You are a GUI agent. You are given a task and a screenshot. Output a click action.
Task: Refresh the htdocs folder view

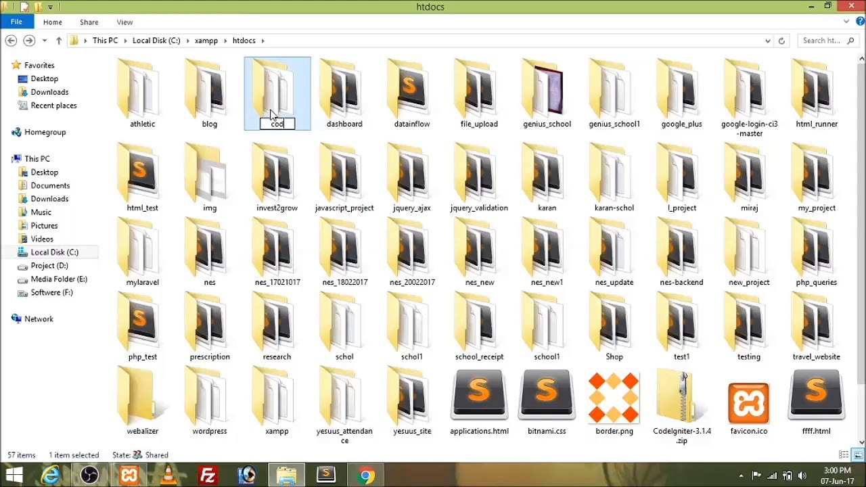point(781,41)
